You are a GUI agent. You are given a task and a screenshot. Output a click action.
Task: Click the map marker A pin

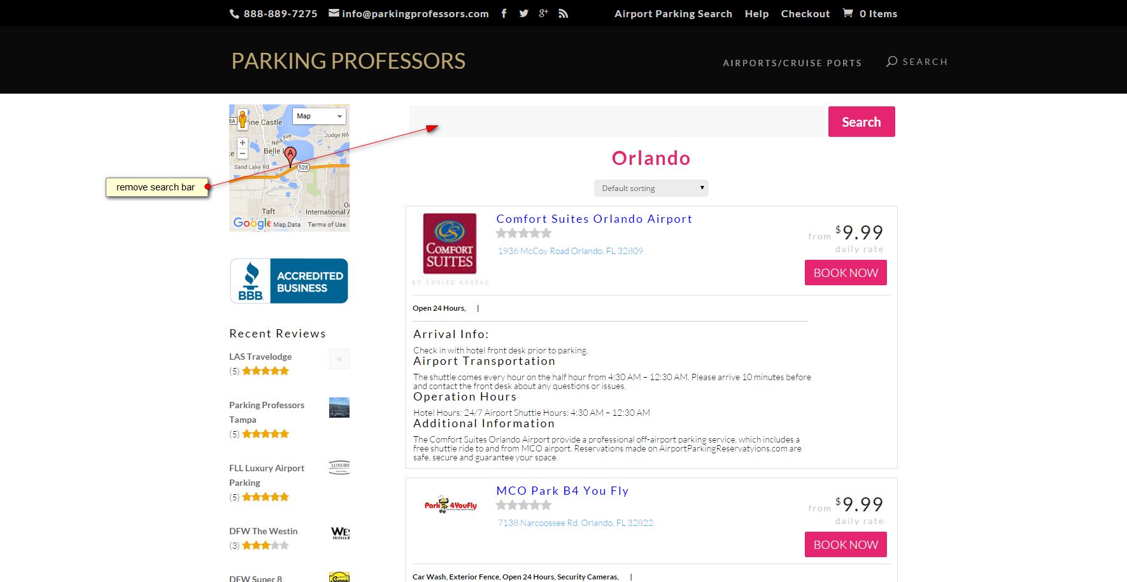click(290, 156)
